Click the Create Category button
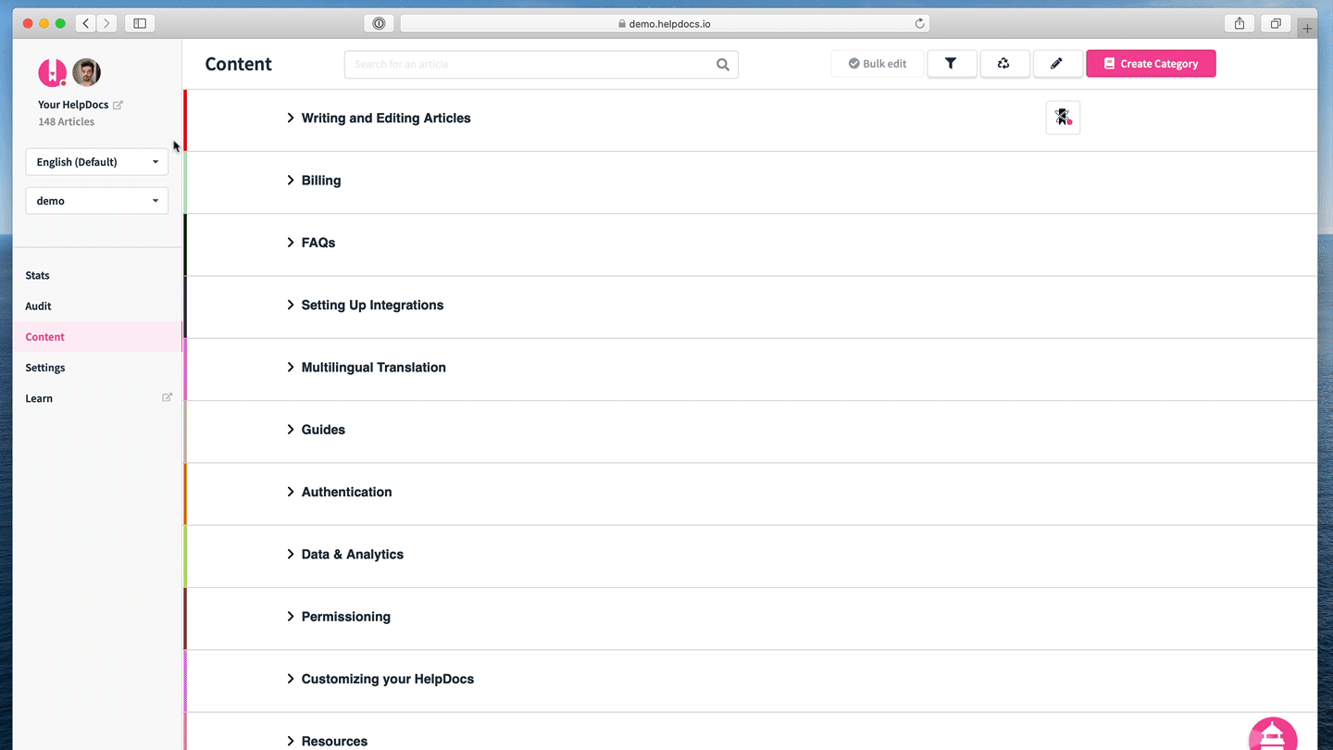Viewport: 1333px width, 750px height. [x=1151, y=64]
